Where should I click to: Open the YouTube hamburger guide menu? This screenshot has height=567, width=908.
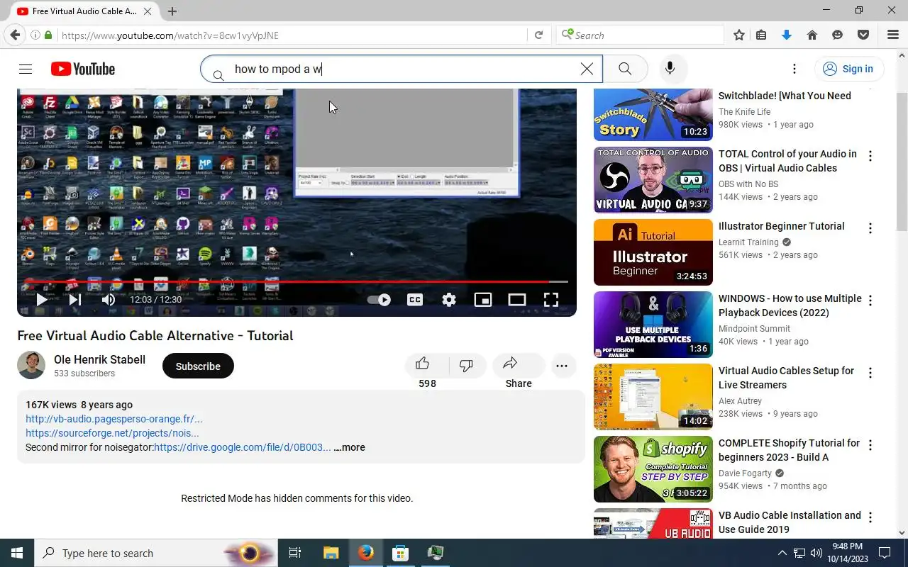tap(26, 69)
